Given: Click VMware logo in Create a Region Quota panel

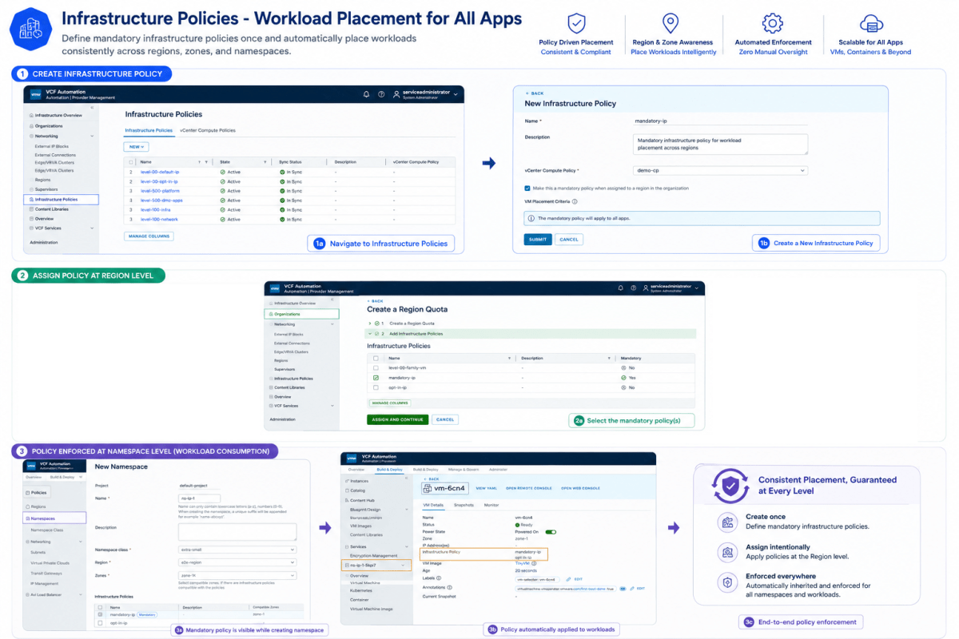Looking at the screenshot, I should [x=275, y=288].
